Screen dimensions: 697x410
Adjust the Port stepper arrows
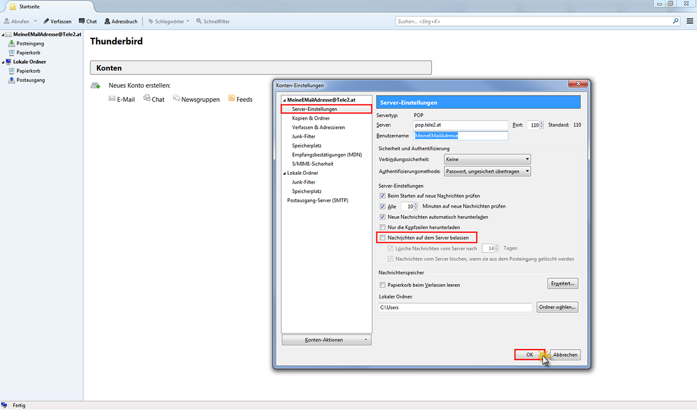click(x=542, y=125)
